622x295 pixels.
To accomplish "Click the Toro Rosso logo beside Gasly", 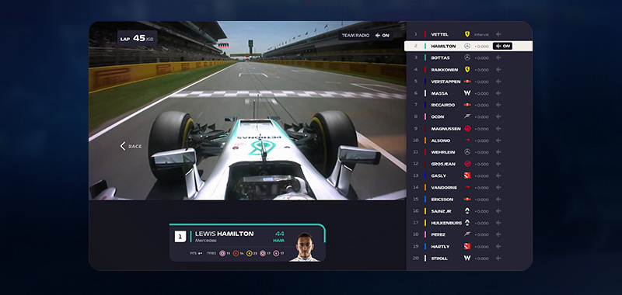I will click(x=467, y=175).
